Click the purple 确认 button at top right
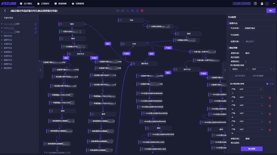277x155 pixels. pyautogui.click(x=271, y=11)
